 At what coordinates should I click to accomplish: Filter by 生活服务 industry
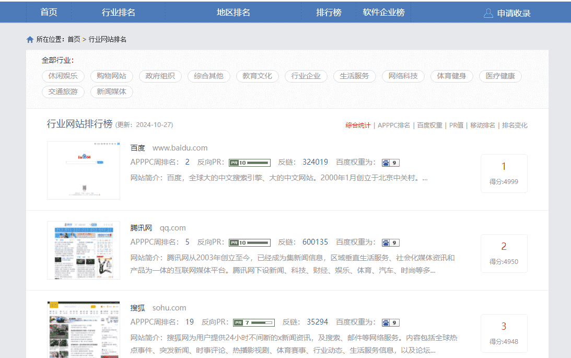point(355,76)
